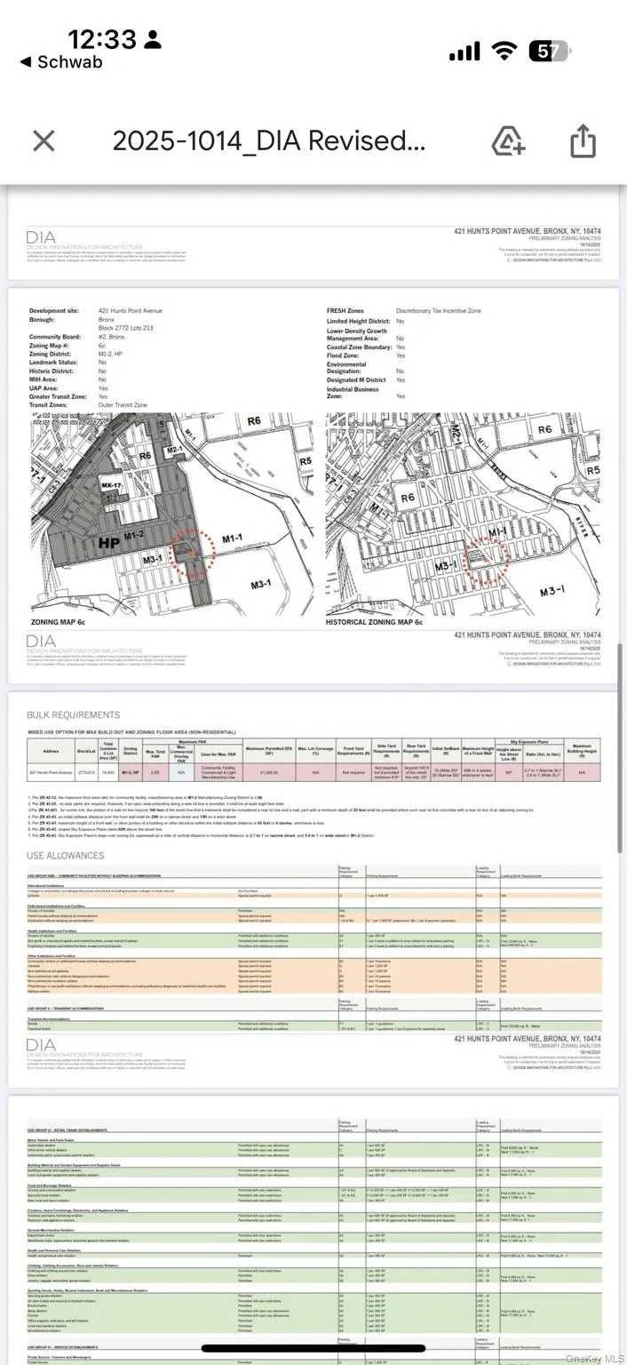Image resolution: width=627 pixels, height=1365 pixels.
Task: Tap the back arrow beside Schwab
Action: (x=25, y=62)
